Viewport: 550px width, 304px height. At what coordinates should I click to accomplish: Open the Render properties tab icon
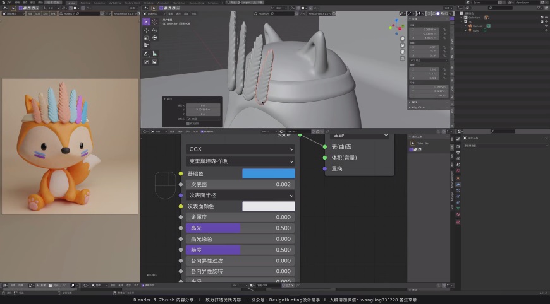458,146
